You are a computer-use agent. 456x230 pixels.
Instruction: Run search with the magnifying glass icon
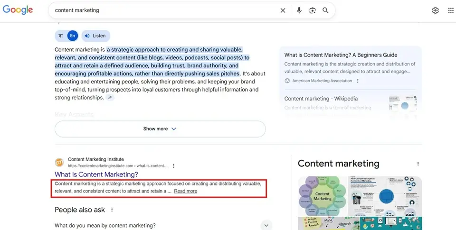[x=325, y=10]
